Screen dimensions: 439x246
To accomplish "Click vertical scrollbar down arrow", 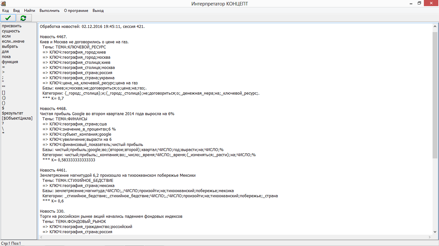I will [435, 232].
